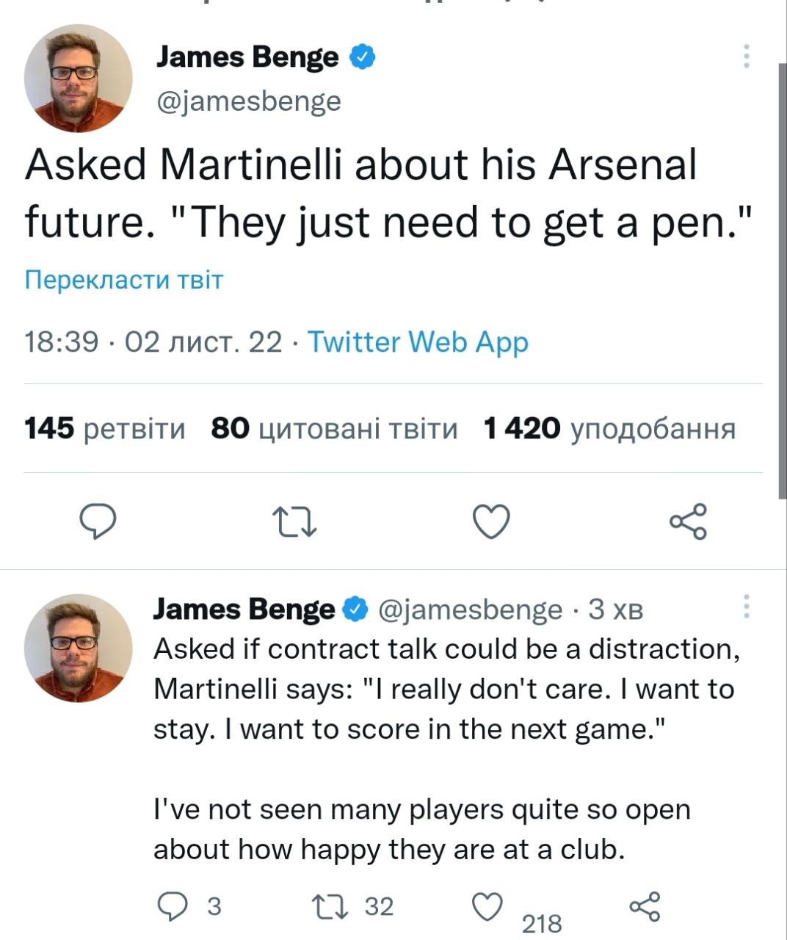Open the @jamesbenge handle in main tweet
The width and height of the screenshot is (787, 940).
[x=248, y=101]
